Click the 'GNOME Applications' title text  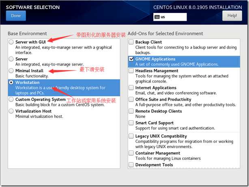coord(155,59)
